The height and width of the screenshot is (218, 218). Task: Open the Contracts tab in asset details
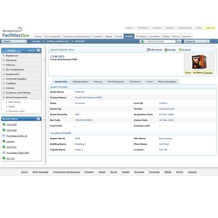click(135, 82)
